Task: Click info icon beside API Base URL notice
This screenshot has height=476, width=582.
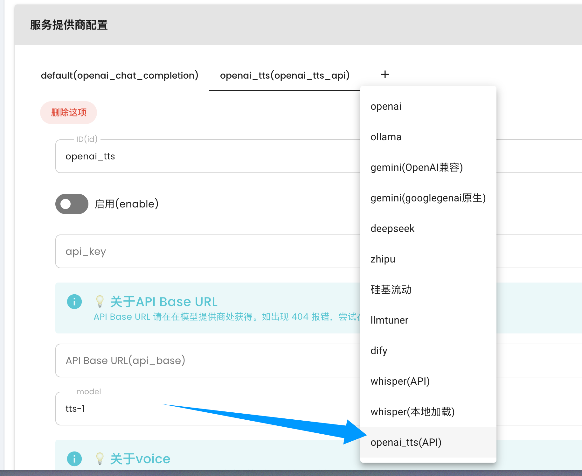Action: [74, 302]
